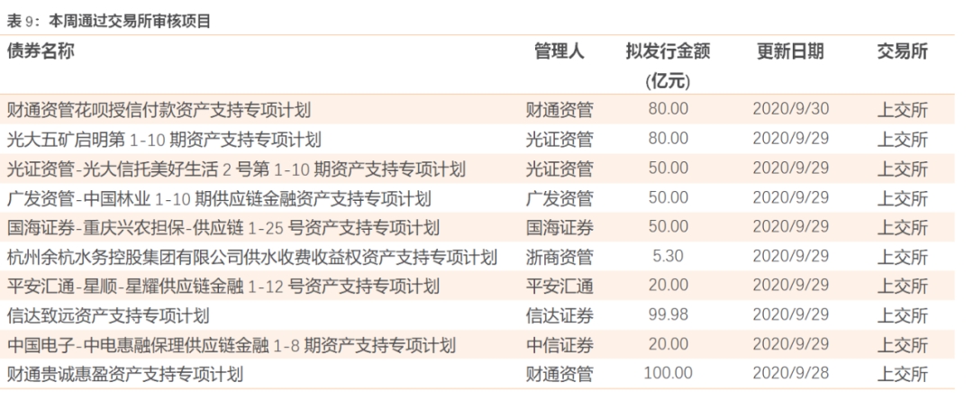
Task: Select the date 2020/9/28
Action: click(x=791, y=373)
